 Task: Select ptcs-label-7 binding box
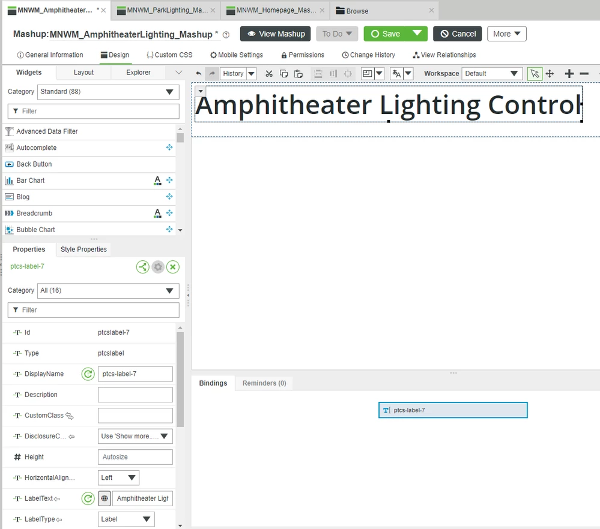[x=453, y=410]
